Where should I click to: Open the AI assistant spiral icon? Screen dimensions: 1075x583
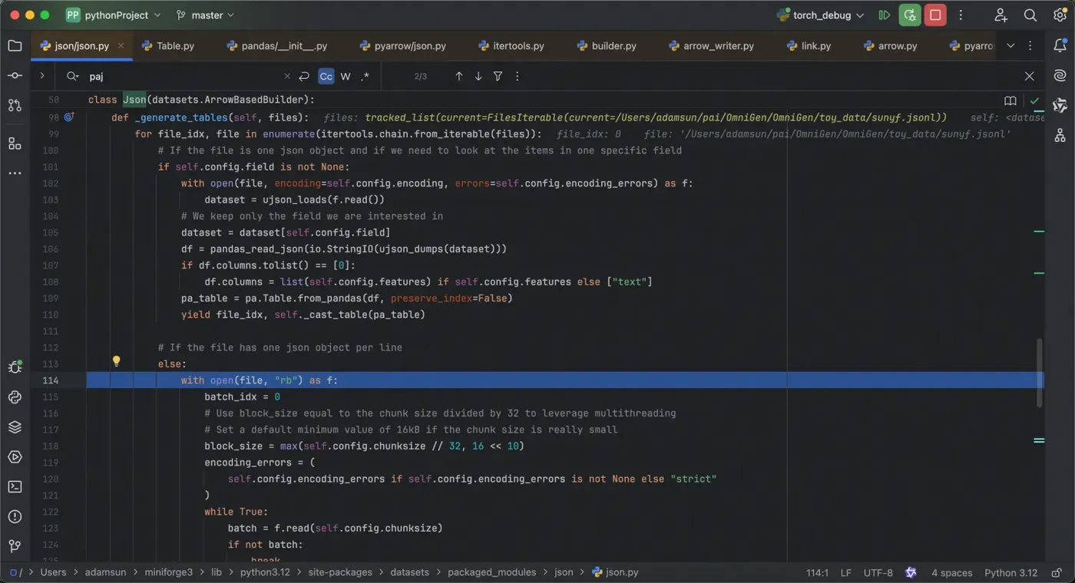click(x=1060, y=75)
